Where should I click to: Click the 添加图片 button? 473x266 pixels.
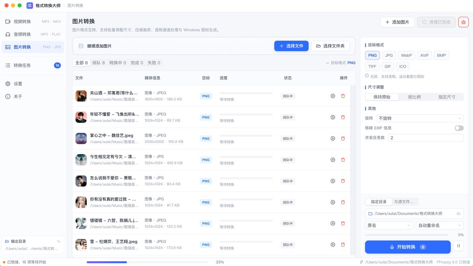tap(397, 22)
